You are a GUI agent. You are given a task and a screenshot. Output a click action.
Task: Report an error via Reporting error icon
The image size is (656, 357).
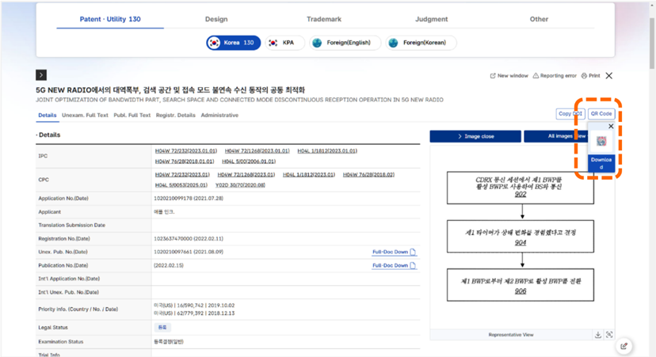pos(536,76)
